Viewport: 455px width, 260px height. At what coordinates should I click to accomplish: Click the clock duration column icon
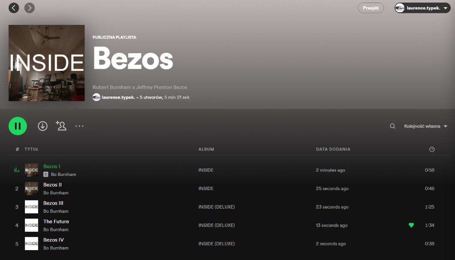click(x=432, y=149)
